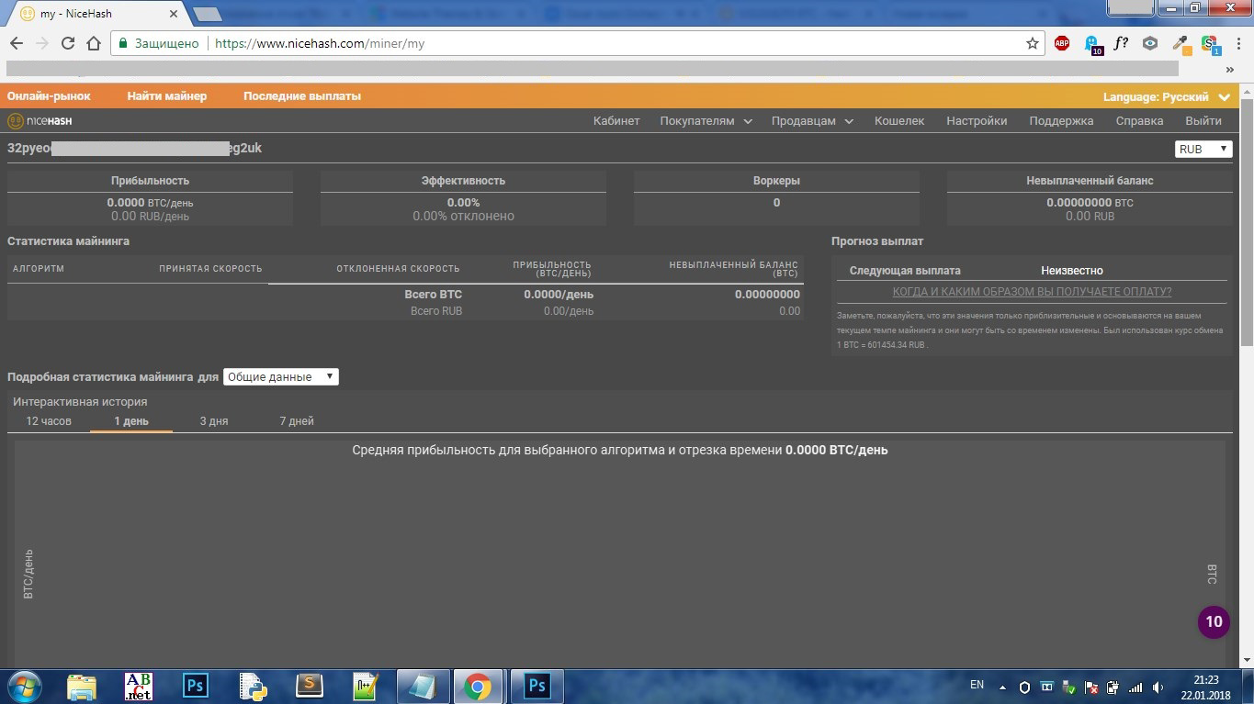Click the Отклоненная скорость column header

click(x=398, y=269)
